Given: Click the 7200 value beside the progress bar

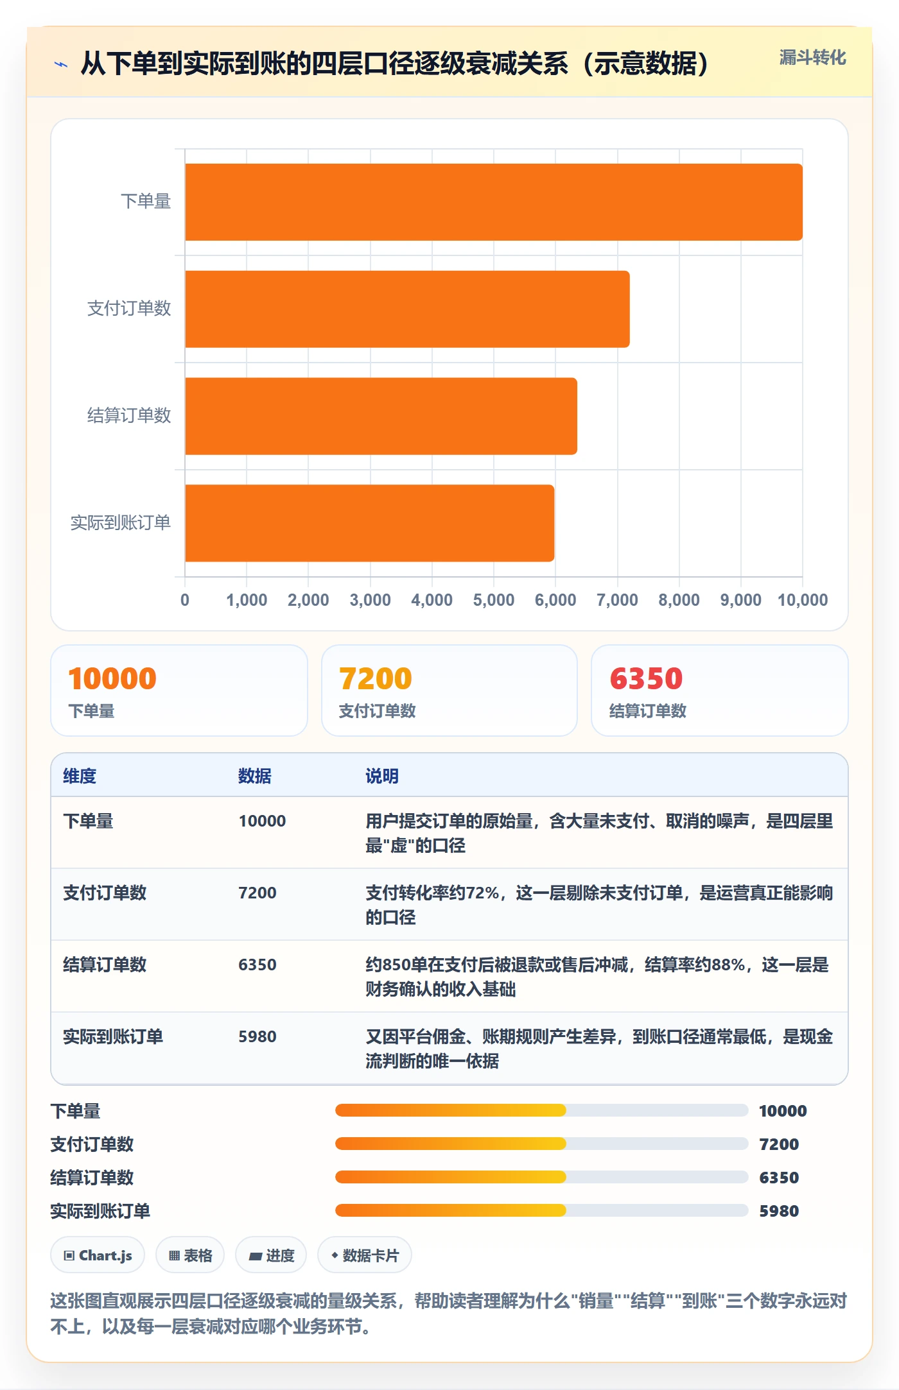Looking at the screenshot, I should coord(779,1144).
